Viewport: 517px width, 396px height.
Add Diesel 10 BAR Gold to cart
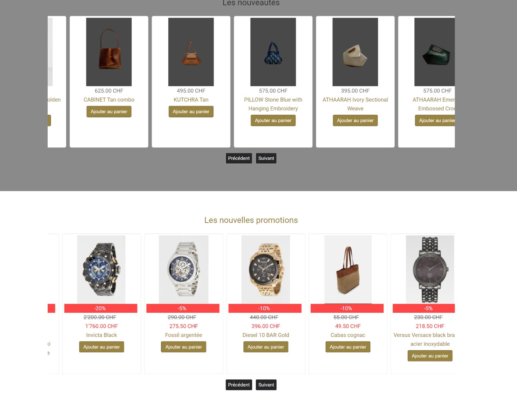click(266, 347)
